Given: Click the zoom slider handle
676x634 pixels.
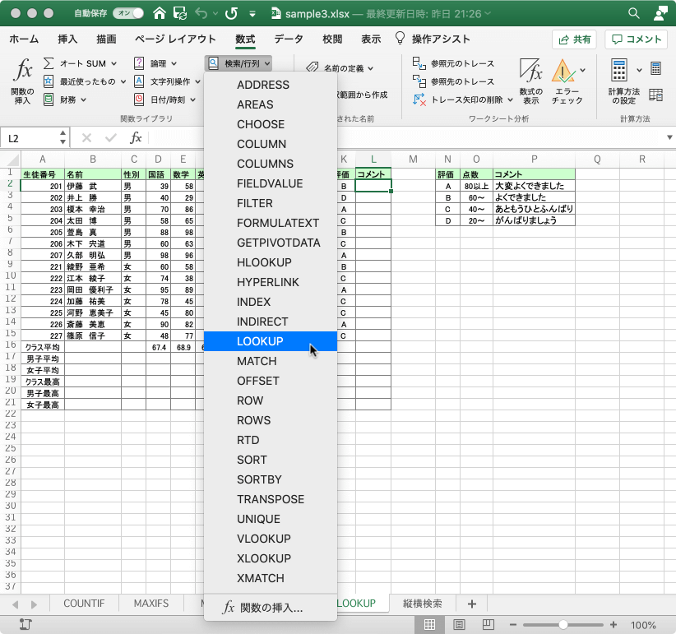Looking at the screenshot, I should point(563,624).
